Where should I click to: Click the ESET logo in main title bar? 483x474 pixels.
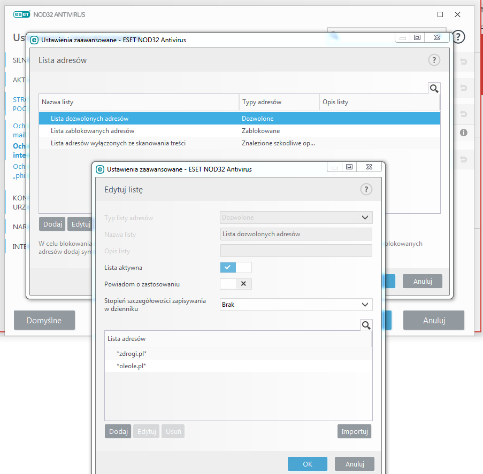21,14
